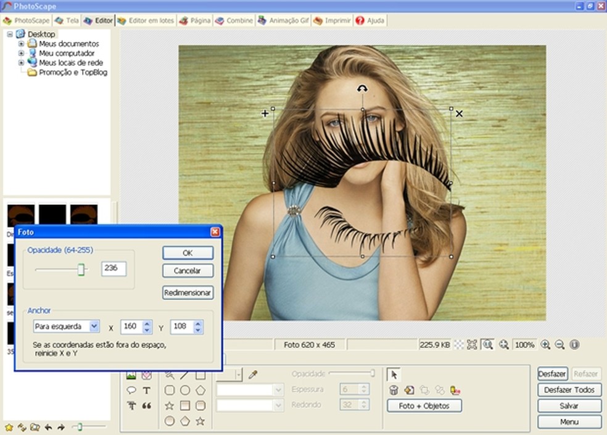Screen dimensions: 607x435
Task: Switch to the 'Editor em lotes' tab
Action: [146, 20]
